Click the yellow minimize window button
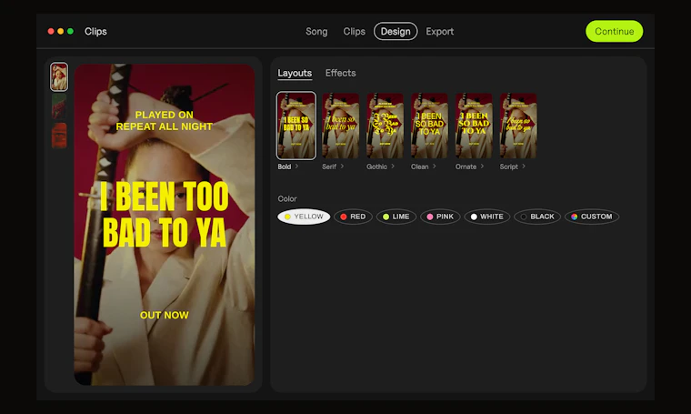The height and width of the screenshot is (414, 691). click(x=60, y=31)
